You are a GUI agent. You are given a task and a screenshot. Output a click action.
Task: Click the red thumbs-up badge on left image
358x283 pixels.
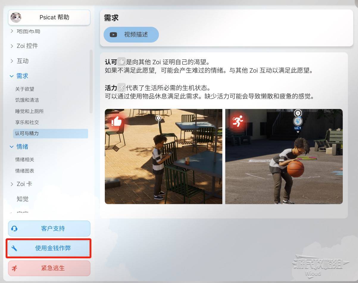116,121
